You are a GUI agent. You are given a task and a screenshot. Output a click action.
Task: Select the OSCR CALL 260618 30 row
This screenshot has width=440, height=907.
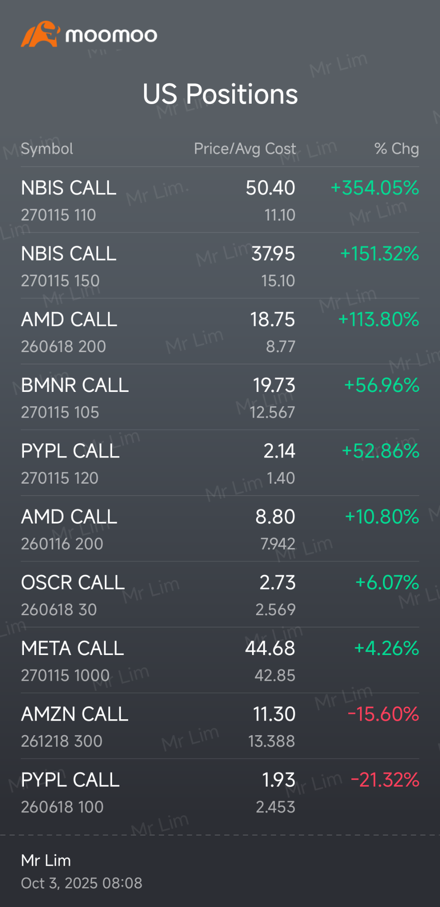coord(73,595)
